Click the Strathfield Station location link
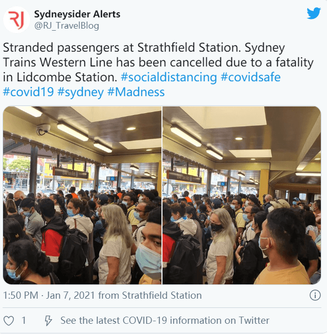 pos(162,296)
